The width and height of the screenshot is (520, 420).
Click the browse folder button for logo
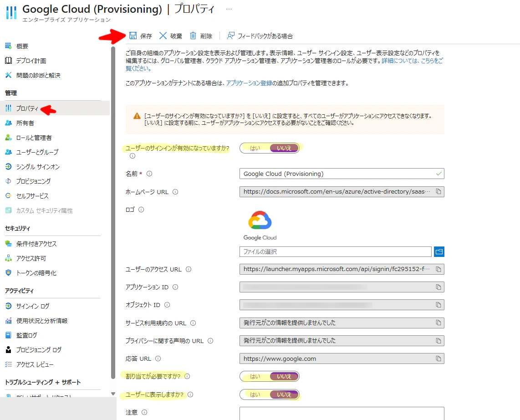439,251
